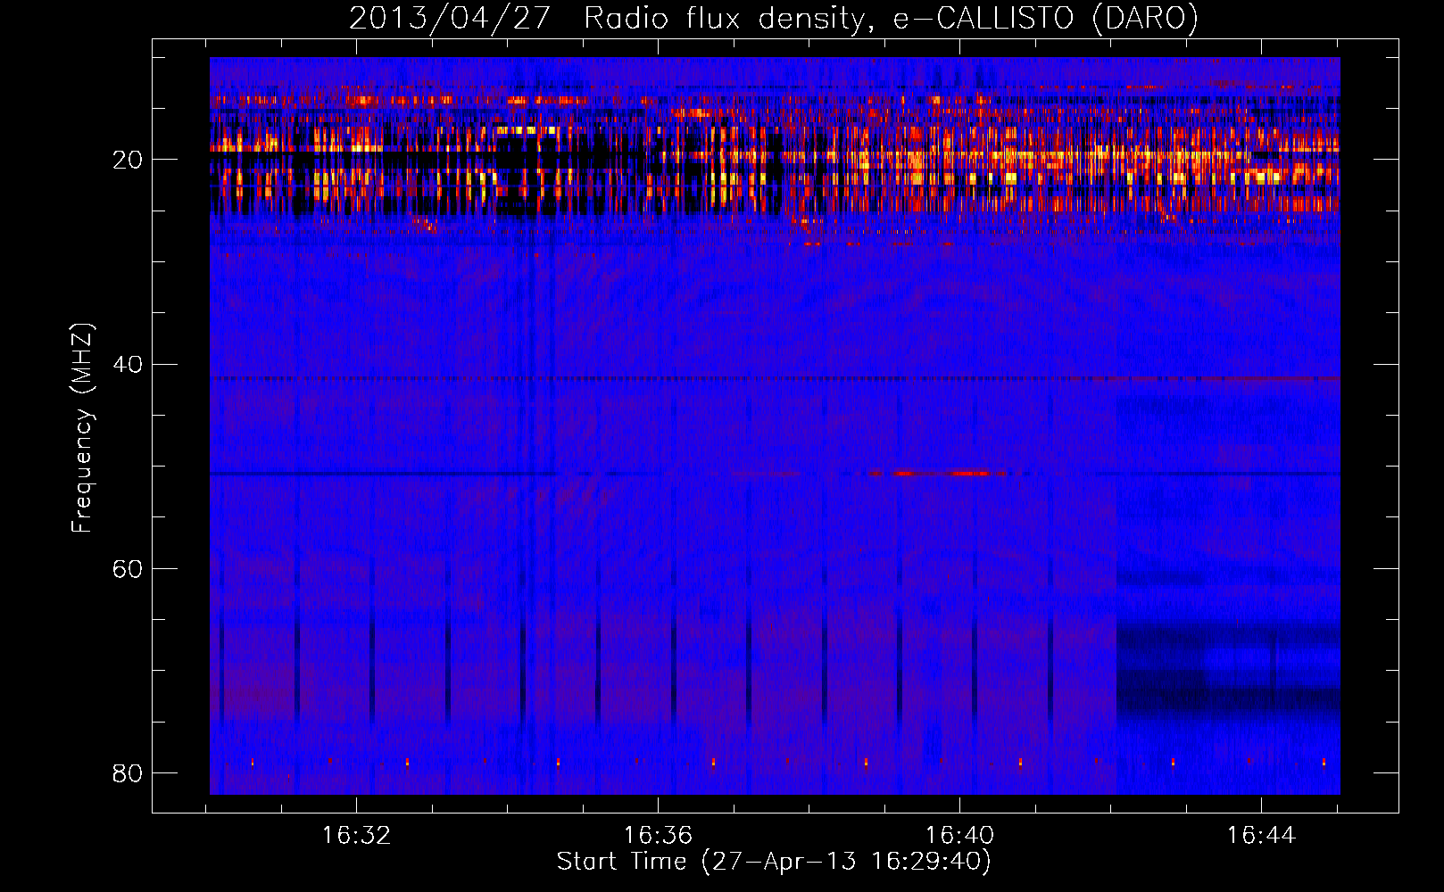This screenshot has height=892, width=1444.
Task: Click the 'Frequency (MHZ)' axis label
Action: 82,428
